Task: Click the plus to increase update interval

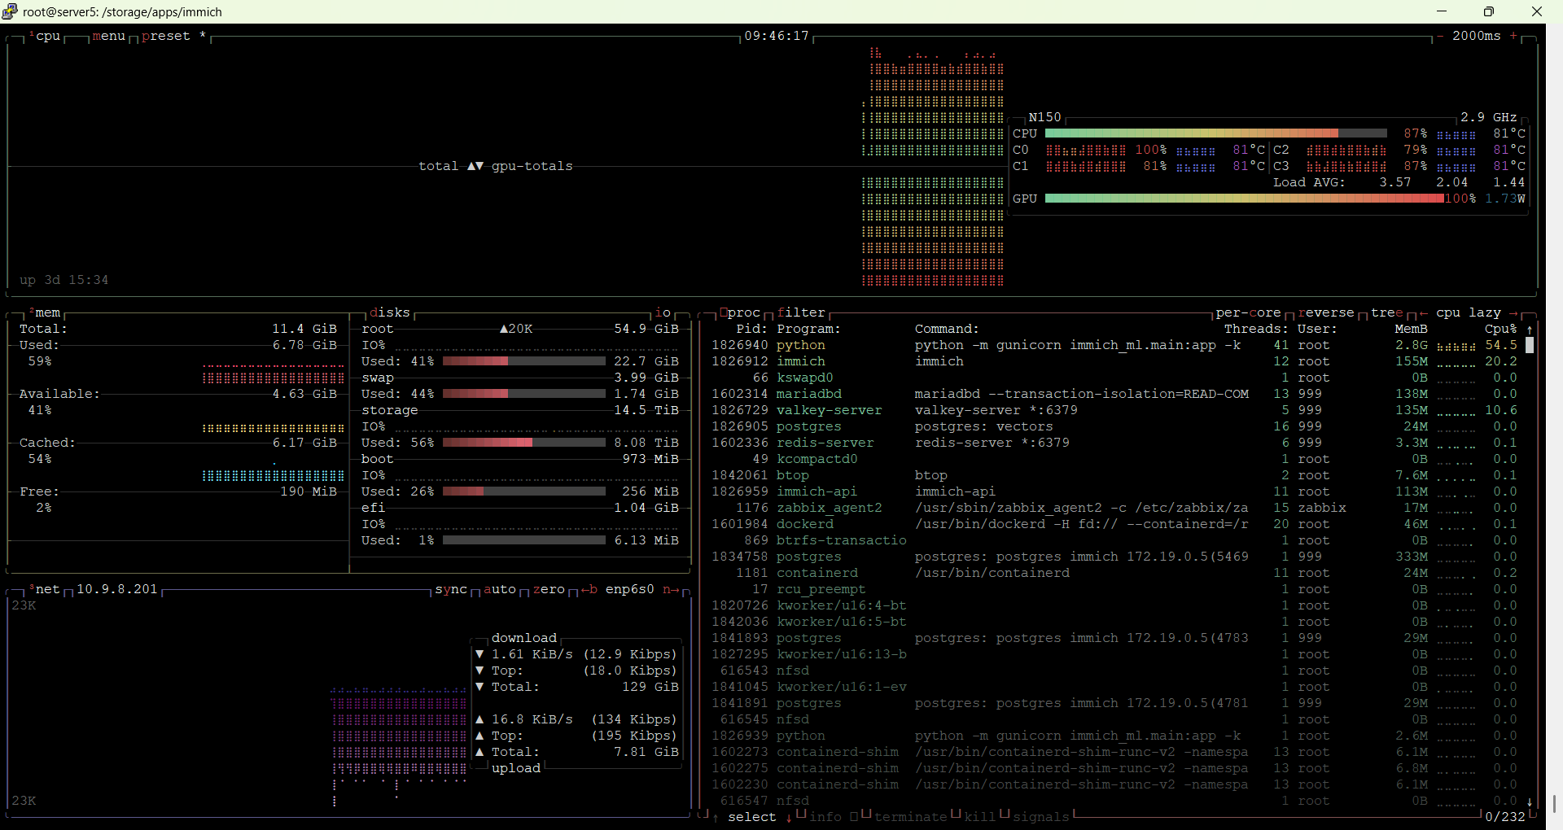Action: (x=1513, y=36)
